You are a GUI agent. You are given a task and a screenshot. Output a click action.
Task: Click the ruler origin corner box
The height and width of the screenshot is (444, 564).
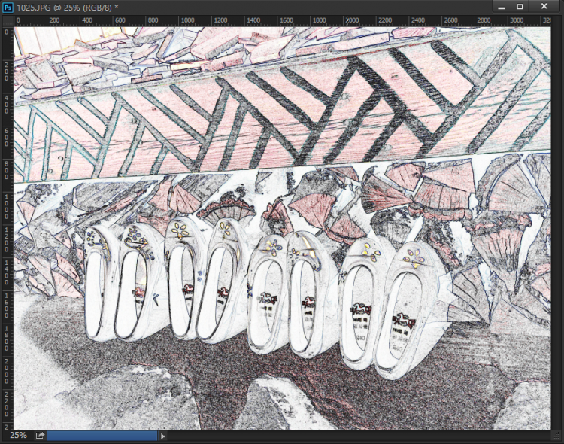7,21
